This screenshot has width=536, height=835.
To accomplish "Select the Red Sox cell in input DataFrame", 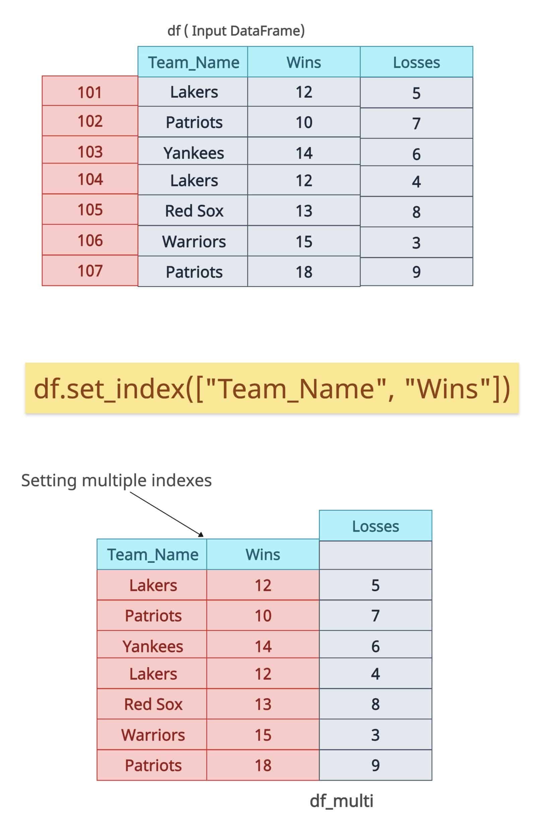I will (194, 211).
